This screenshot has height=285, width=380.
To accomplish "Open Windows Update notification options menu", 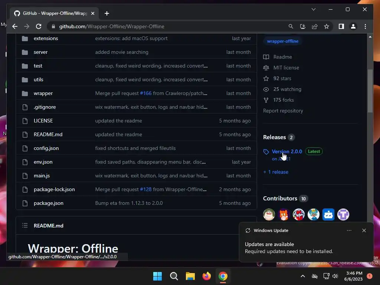I will pos(349,230).
